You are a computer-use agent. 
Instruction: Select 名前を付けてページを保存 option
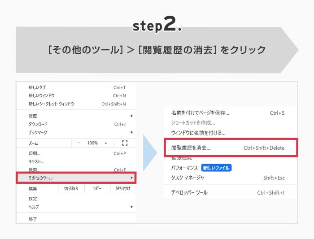200,113
